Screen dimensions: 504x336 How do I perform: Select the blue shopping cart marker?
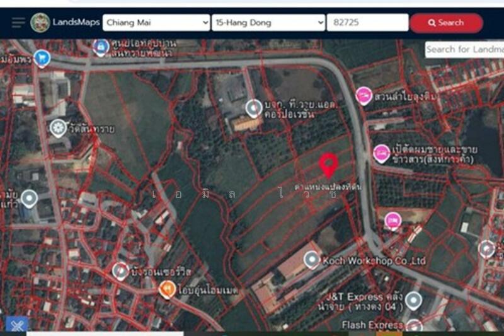coord(42,58)
